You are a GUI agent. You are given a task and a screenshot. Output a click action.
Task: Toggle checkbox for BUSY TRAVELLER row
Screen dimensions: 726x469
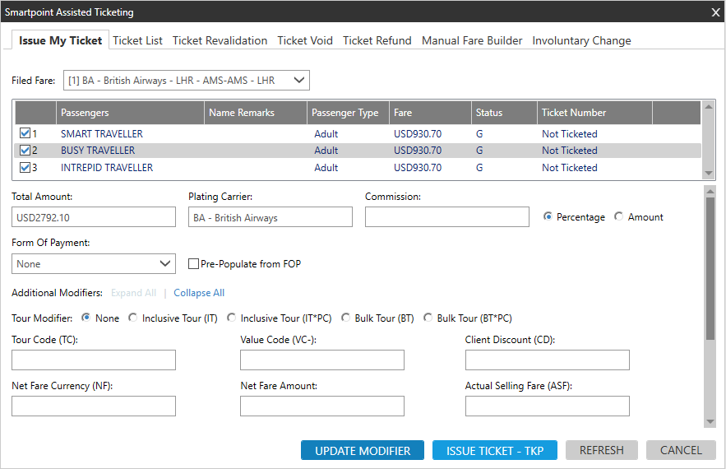pos(25,151)
